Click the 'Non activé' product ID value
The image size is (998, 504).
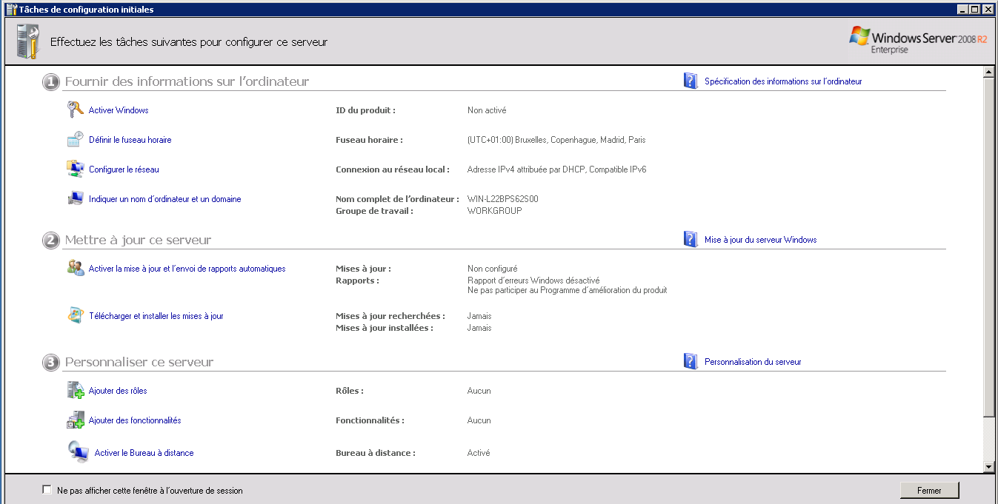click(487, 110)
